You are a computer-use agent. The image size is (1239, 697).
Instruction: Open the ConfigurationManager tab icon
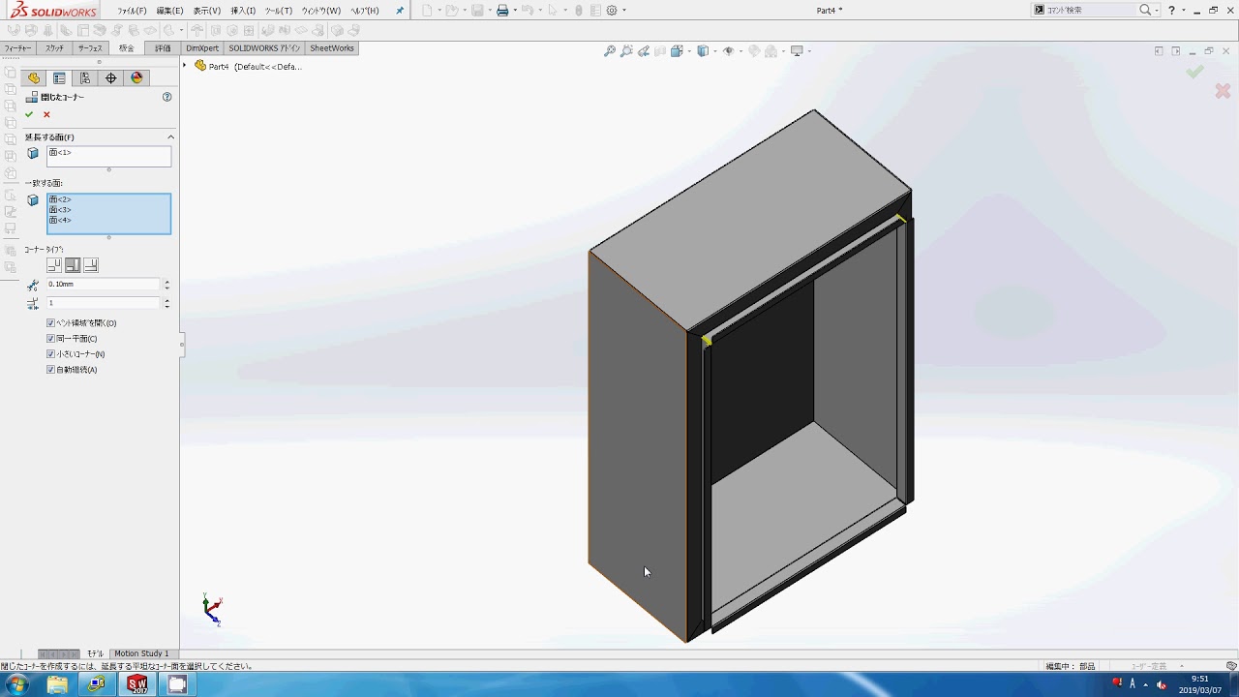[x=85, y=78]
